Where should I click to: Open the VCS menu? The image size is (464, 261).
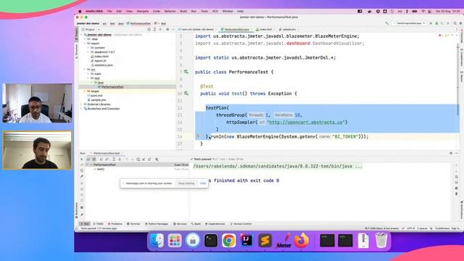coord(215,12)
